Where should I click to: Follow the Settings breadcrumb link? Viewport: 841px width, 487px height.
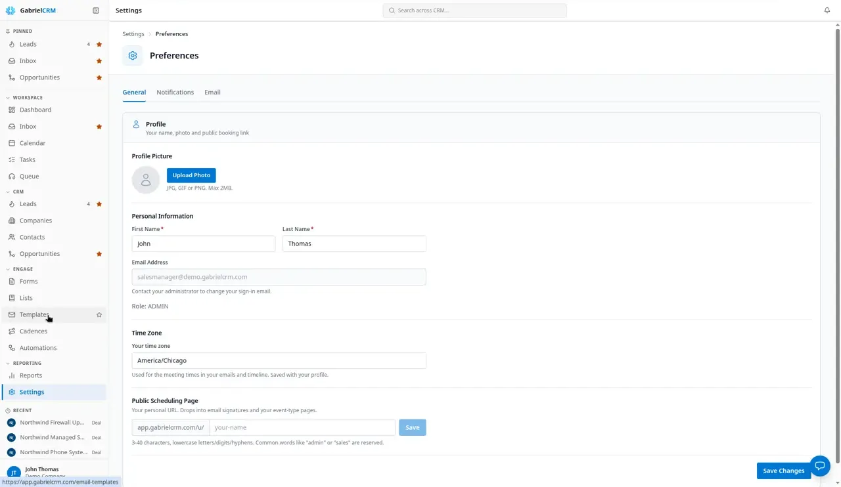click(x=133, y=34)
